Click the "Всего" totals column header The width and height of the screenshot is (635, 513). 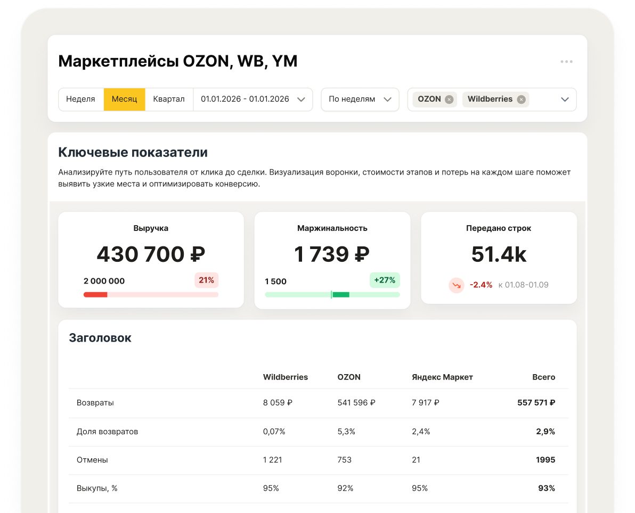[544, 377]
